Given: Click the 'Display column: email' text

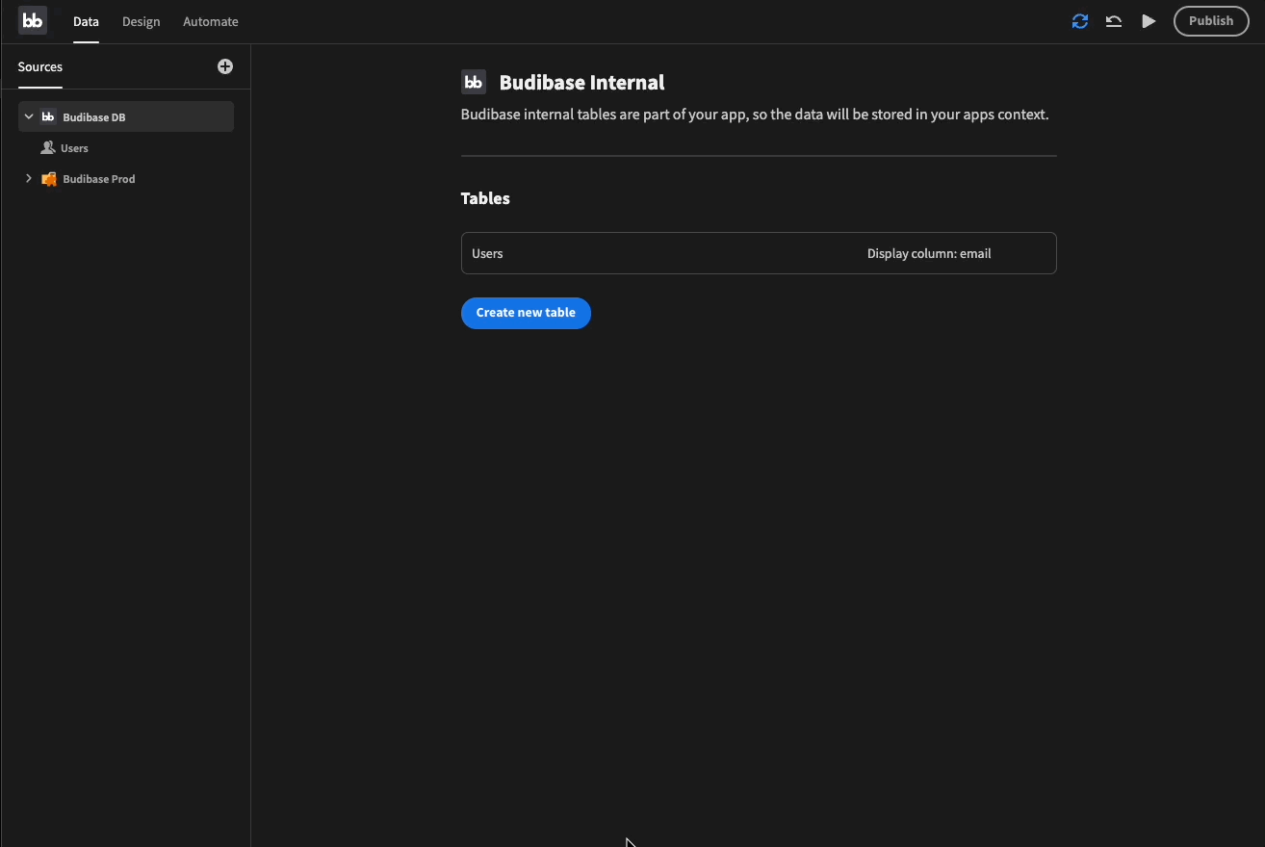Looking at the screenshot, I should click(x=929, y=254).
